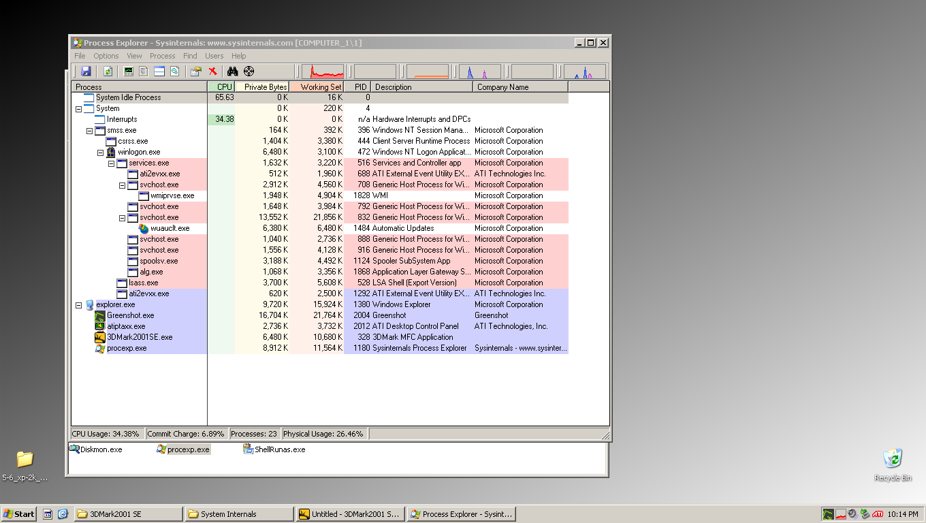Click the red X Kill Process icon
The height and width of the screenshot is (523, 926).
(x=212, y=71)
